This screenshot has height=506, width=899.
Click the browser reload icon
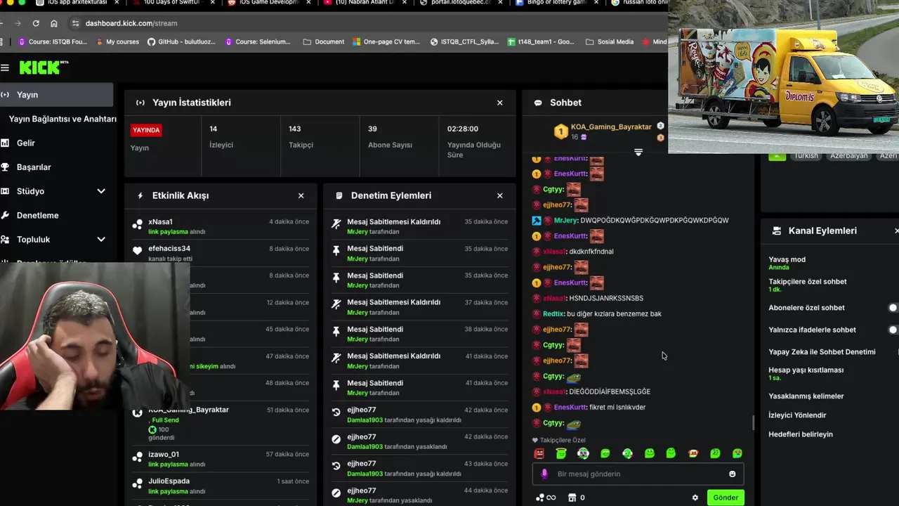(36, 23)
